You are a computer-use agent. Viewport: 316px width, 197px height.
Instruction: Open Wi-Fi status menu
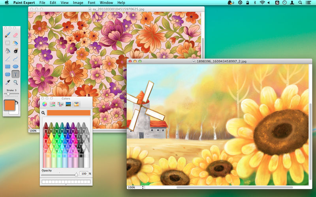tap(262, 3)
